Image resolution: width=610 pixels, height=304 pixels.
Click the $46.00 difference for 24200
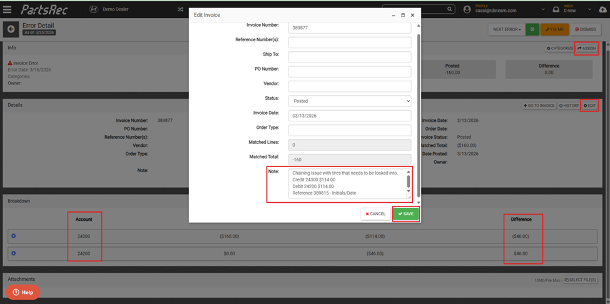pyautogui.click(x=521, y=253)
